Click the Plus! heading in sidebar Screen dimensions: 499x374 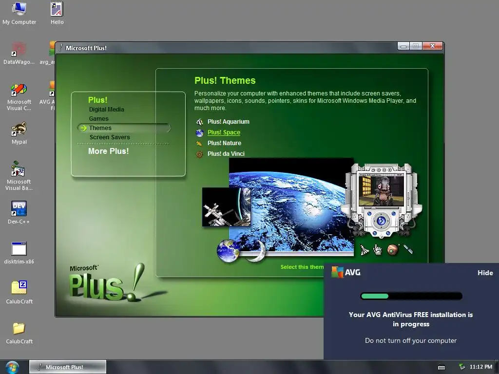click(97, 100)
